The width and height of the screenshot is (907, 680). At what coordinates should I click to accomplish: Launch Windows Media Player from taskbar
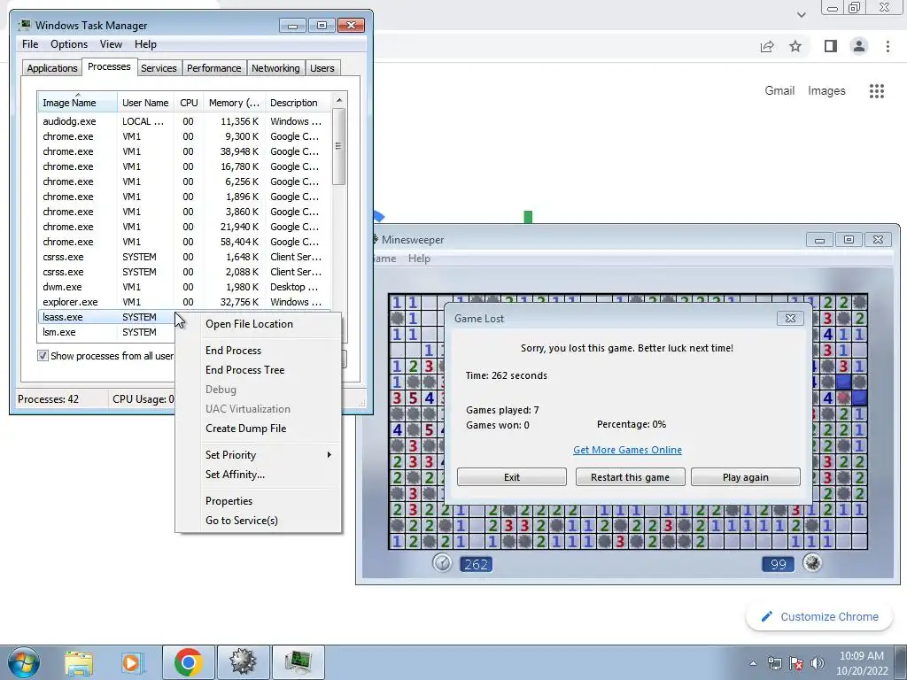(132, 662)
